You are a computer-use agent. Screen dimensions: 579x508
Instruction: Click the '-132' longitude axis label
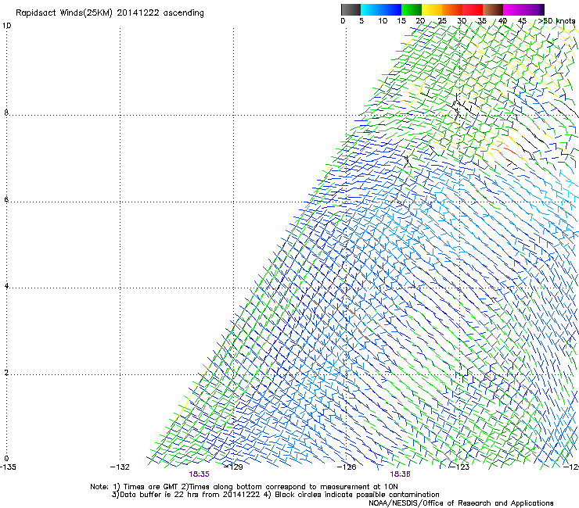[x=120, y=467]
